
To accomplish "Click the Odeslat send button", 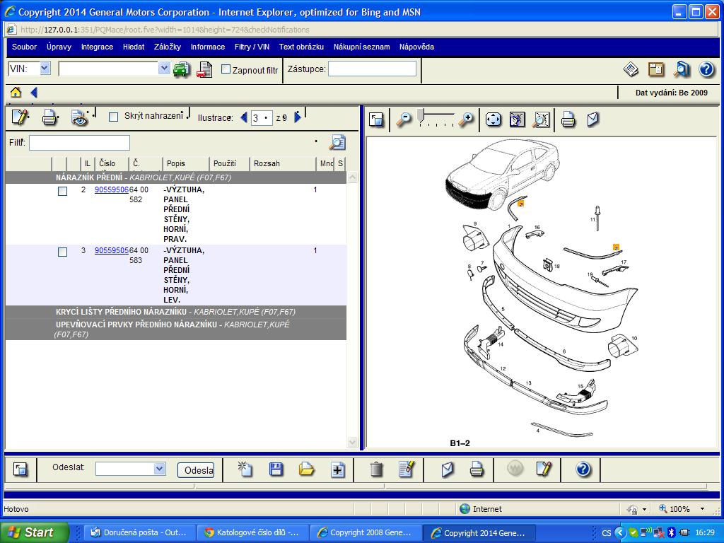I will pos(196,470).
